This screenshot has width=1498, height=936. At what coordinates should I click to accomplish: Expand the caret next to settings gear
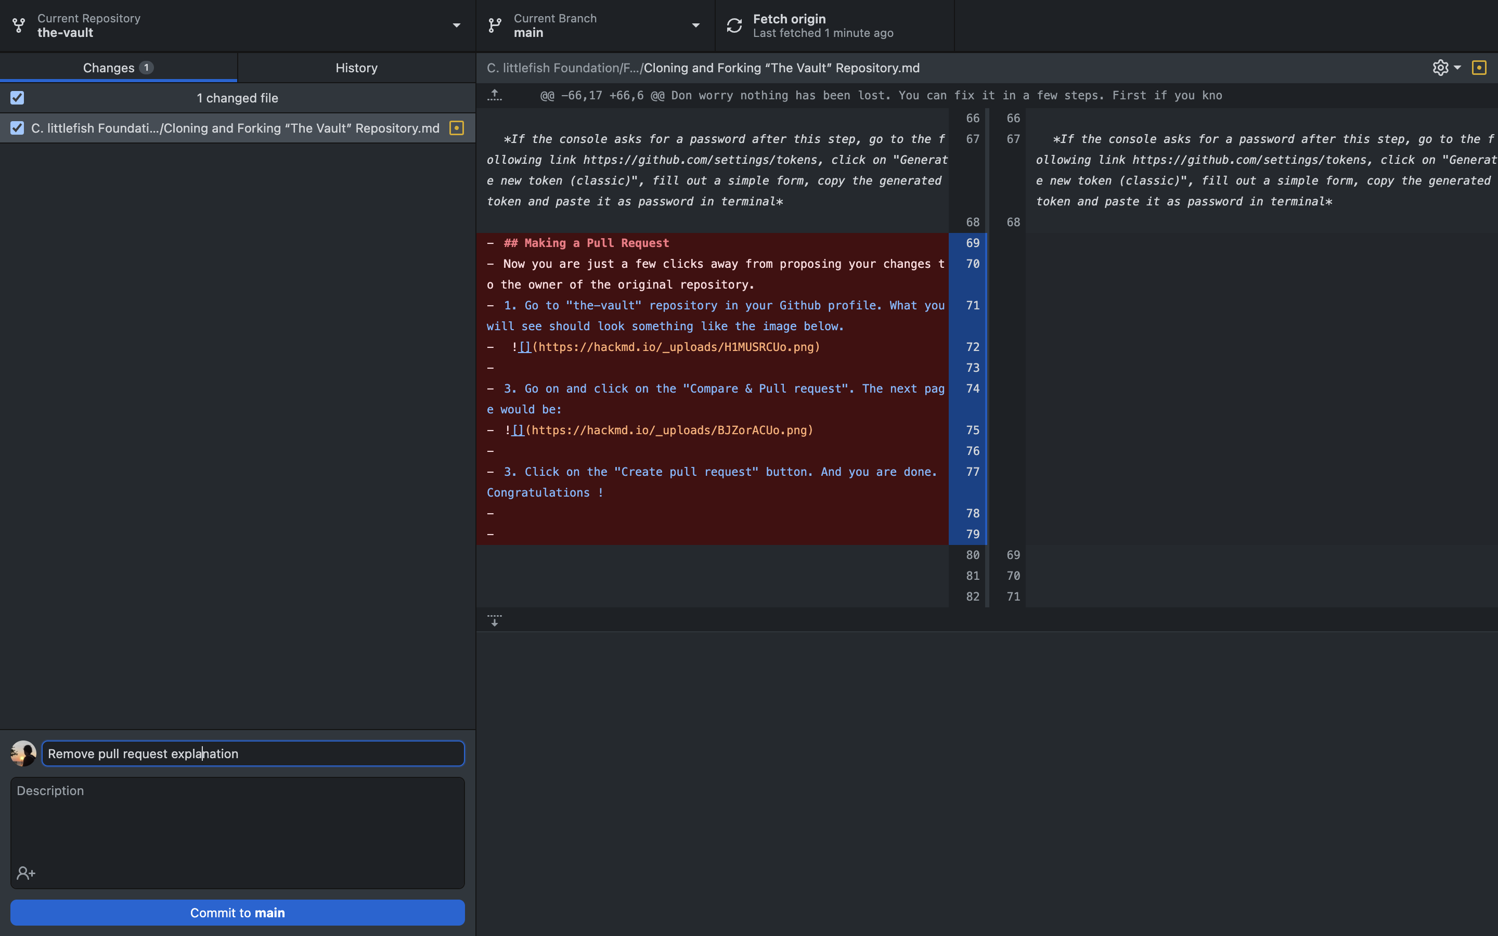pyautogui.click(x=1457, y=68)
